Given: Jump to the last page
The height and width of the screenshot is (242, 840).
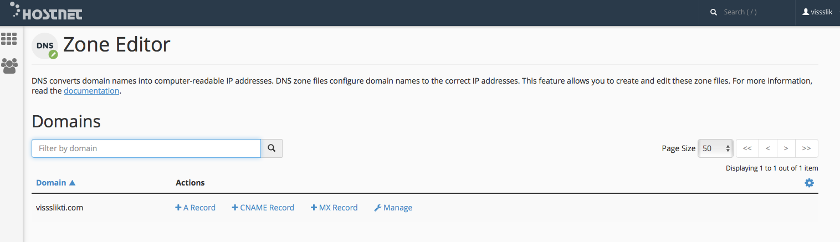Looking at the screenshot, I should pos(807,148).
